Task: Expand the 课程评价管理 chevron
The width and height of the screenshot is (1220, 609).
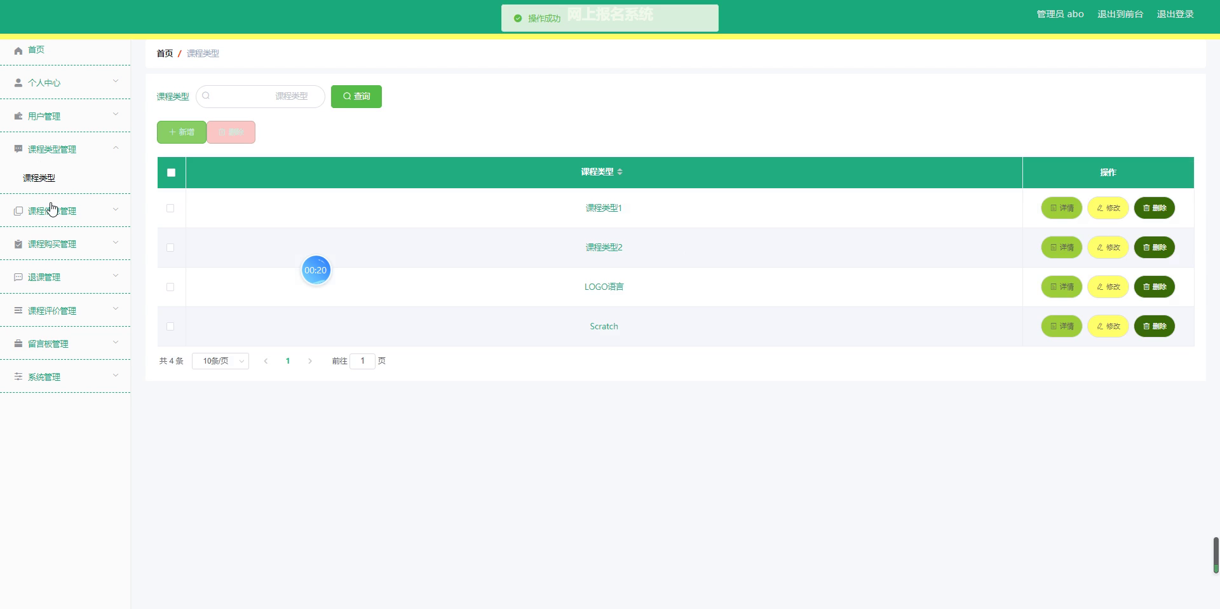Action: pyautogui.click(x=116, y=309)
